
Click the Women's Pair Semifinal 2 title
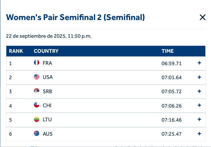click(76, 17)
